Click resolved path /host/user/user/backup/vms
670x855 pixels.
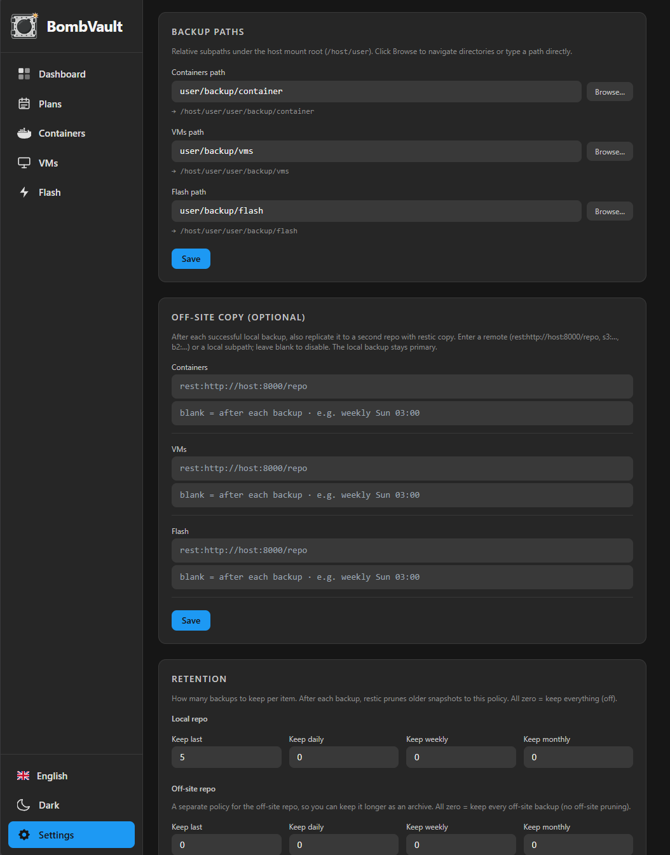(x=235, y=171)
